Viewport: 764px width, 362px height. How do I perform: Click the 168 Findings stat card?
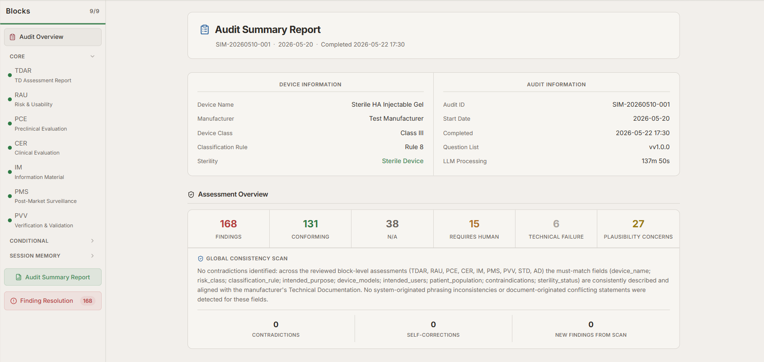tap(229, 229)
